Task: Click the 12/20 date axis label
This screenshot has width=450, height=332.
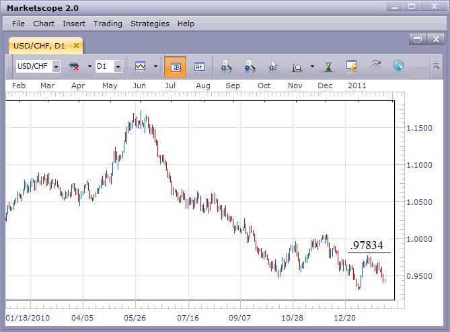Action: [344, 318]
